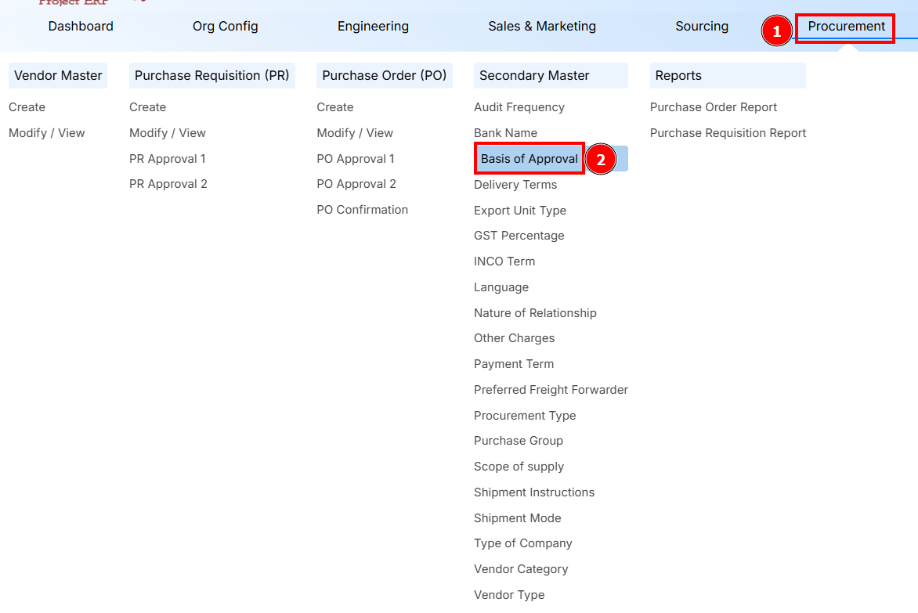
Task: Open the Org Config menu
Action: [225, 27]
